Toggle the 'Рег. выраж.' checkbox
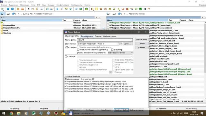Viewport: 206px width, 116px height. point(66,47)
